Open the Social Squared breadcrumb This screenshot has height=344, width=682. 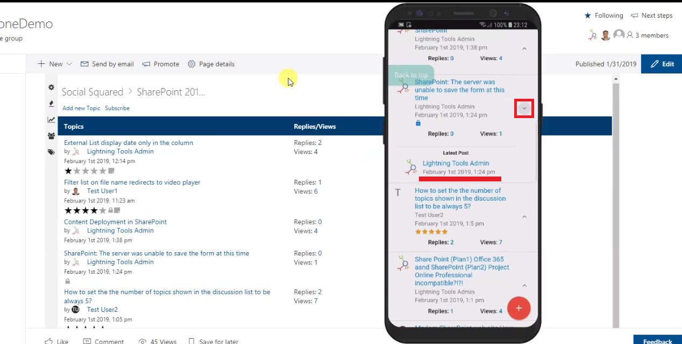(x=93, y=92)
